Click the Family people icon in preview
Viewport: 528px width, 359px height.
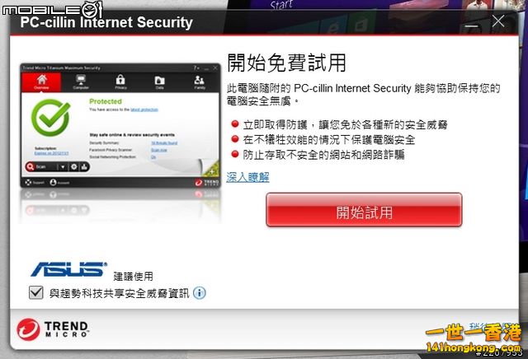coord(200,82)
